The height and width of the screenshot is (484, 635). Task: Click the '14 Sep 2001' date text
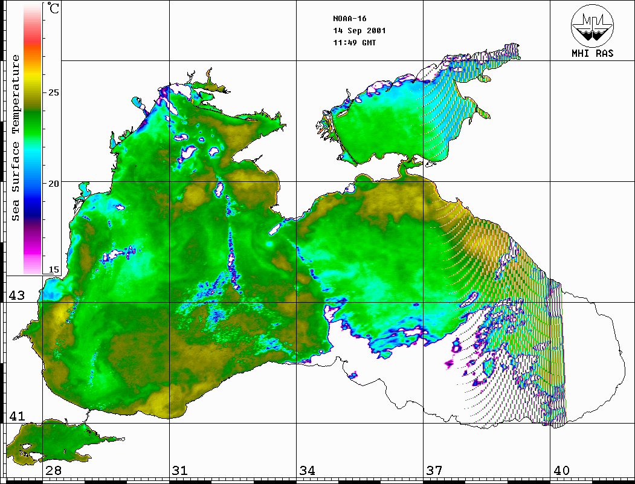359,31
